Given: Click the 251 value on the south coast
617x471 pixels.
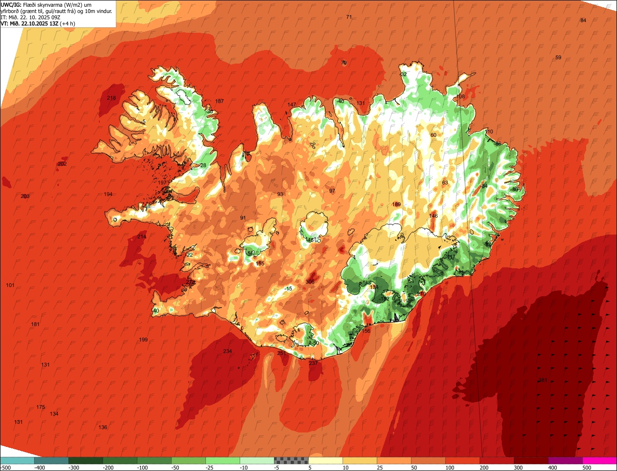Looking at the screenshot, I should point(282,353).
